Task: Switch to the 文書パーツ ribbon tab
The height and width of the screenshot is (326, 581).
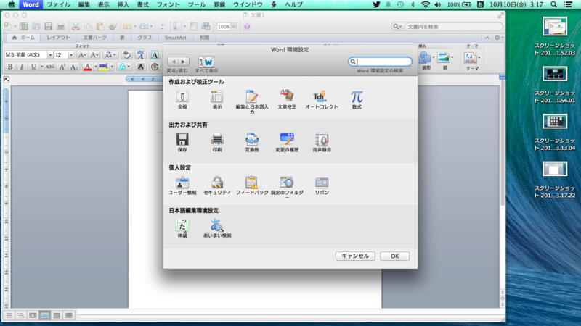Action: [x=95, y=38]
